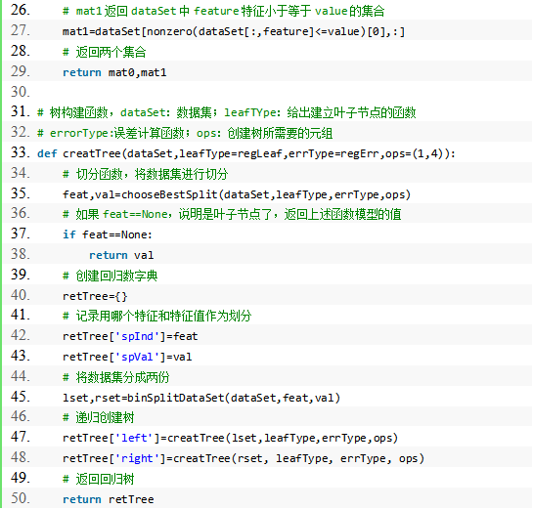Click the 'return val' line
This screenshot has height=510, width=533.
[x=121, y=255]
